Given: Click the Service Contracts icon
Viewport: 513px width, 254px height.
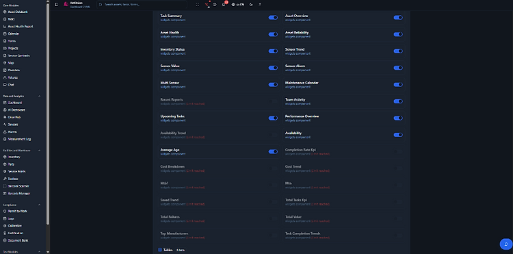Looking at the screenshot, I should point(5,55).
